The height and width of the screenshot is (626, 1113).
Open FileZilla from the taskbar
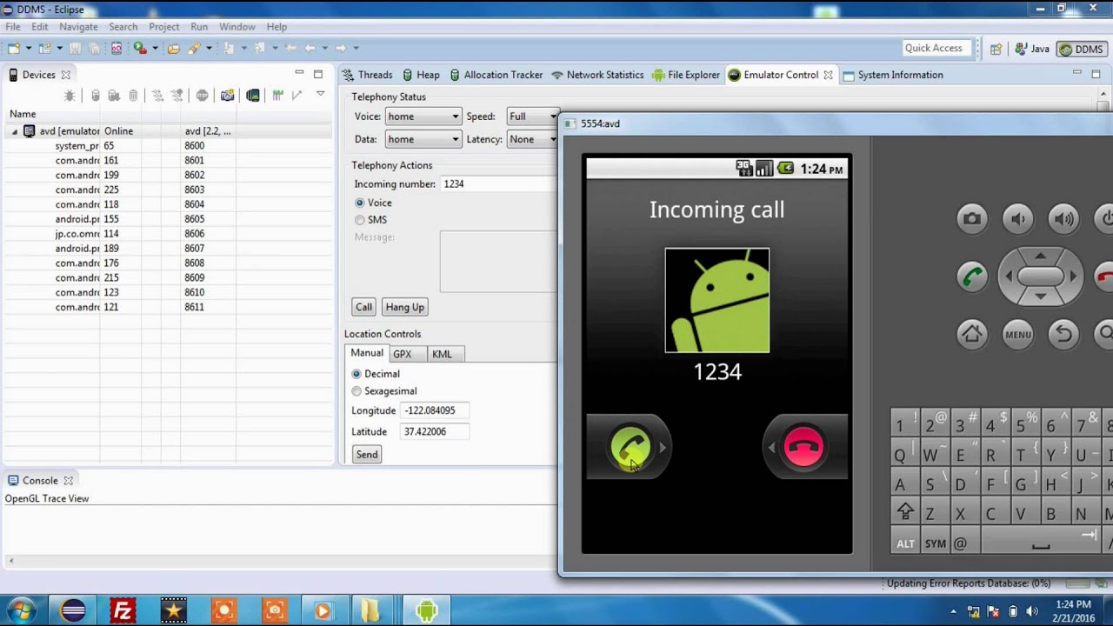(123, 611)
